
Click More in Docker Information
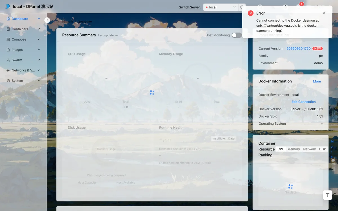coord(317,81)
